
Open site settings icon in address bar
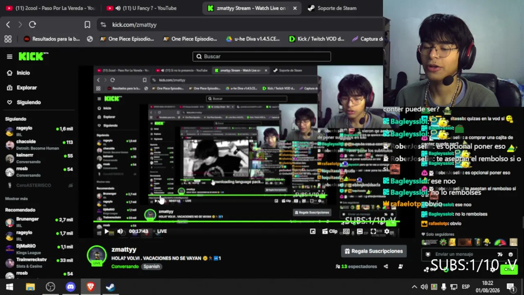[x=103, y=25]
